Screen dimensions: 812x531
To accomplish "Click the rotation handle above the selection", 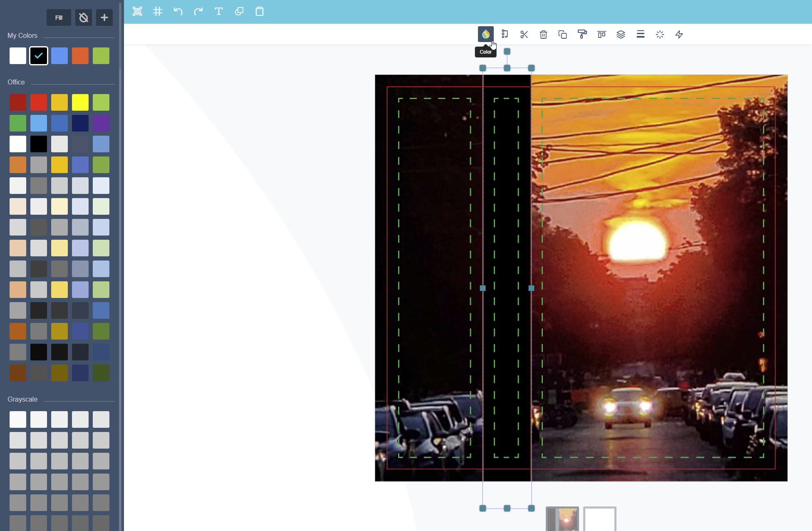I will click(507, 52).
